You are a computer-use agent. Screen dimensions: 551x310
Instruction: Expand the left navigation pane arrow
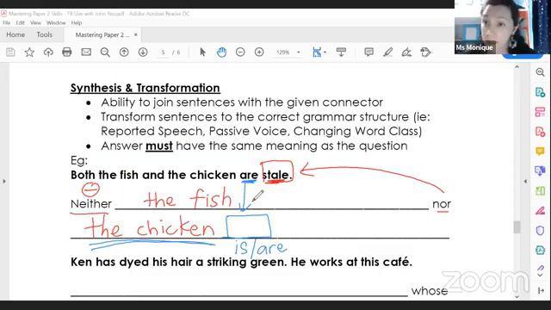pyautogui.click(x=4, y=182)
